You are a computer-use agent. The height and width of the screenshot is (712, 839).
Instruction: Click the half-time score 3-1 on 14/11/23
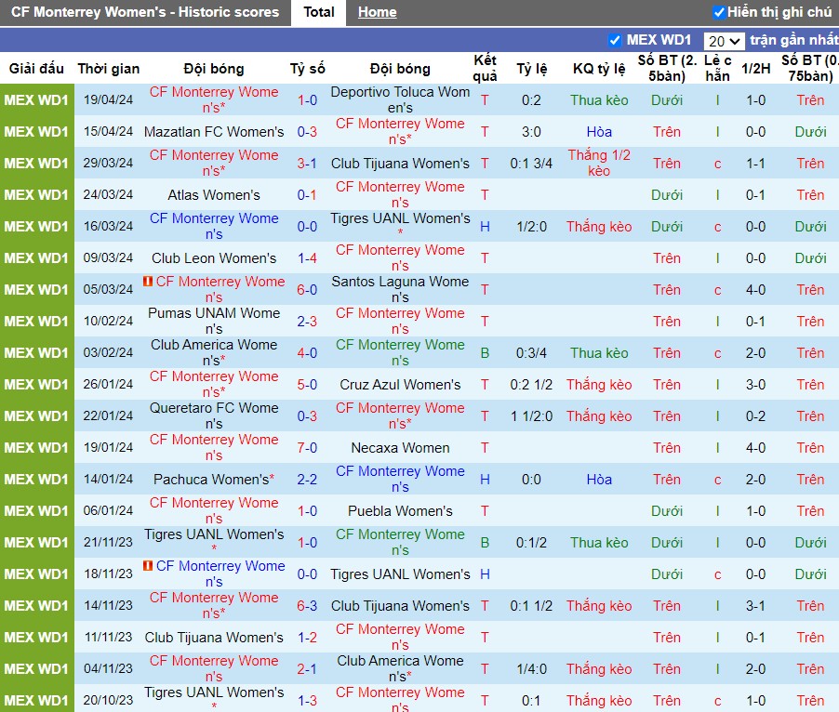tap(755, 606)
